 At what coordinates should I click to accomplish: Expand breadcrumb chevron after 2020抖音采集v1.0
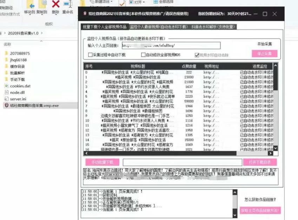click(42, 33)
